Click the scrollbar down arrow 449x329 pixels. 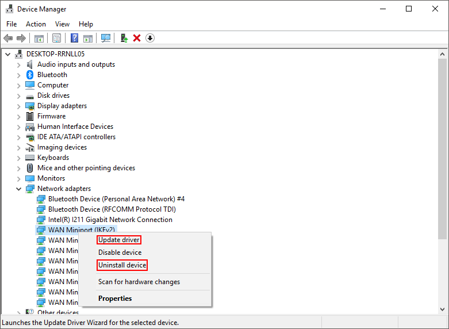[442, 309]
